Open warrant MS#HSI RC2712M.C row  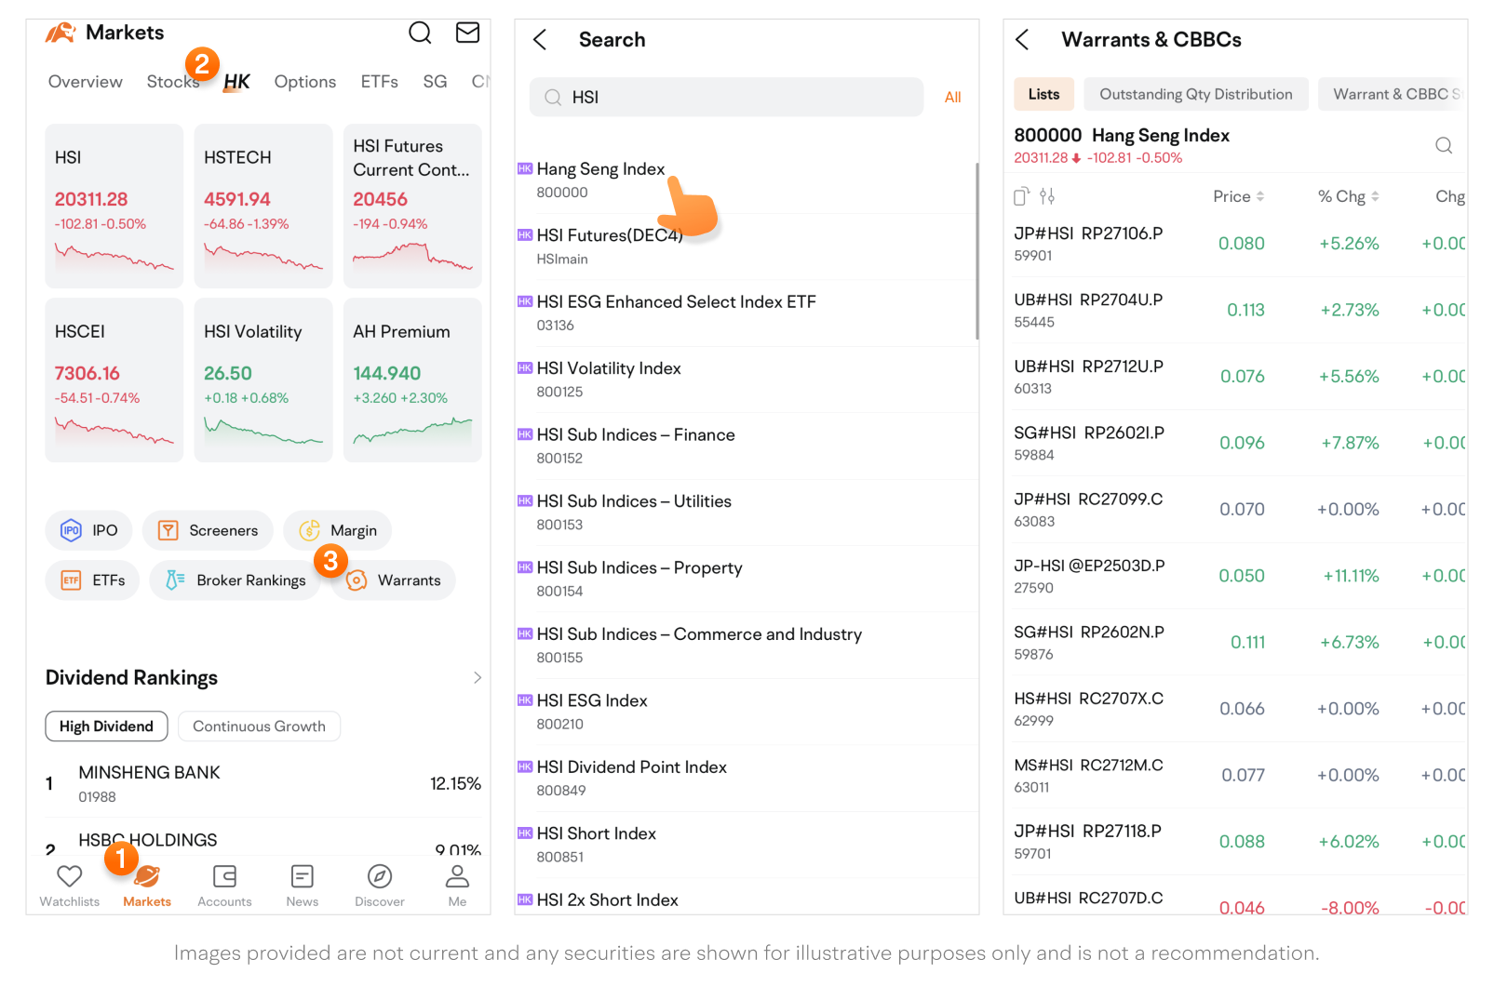[1239, 775]
